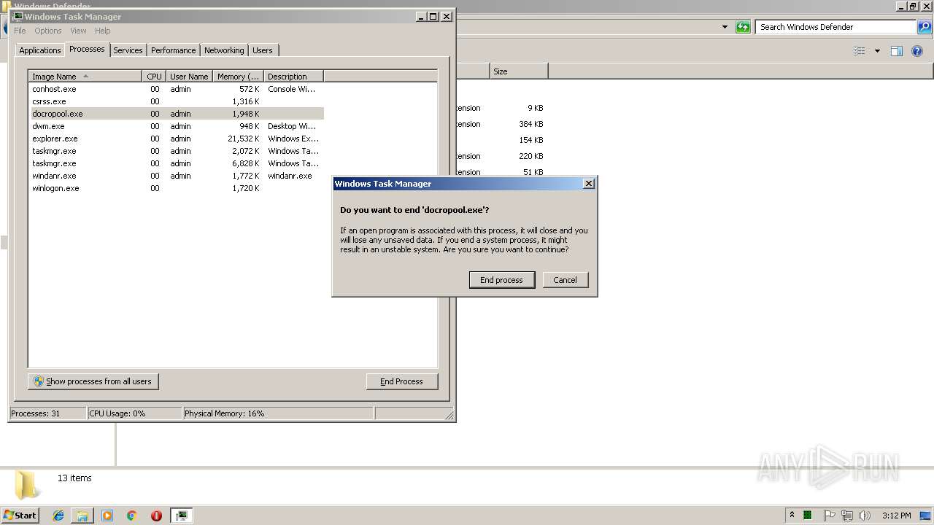Close the end process confirmation dialog

(x=589, y=184)
